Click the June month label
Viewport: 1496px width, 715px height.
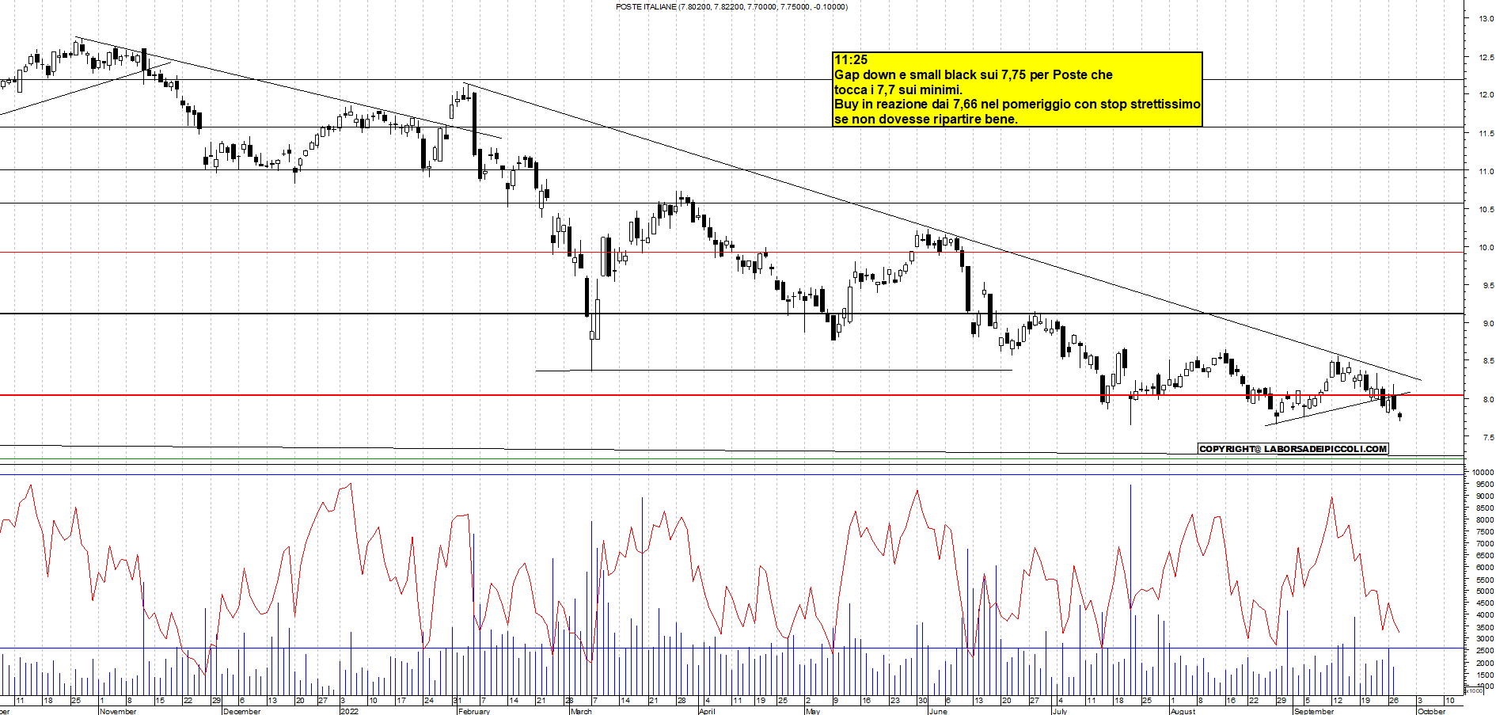[x=937, y=711]
